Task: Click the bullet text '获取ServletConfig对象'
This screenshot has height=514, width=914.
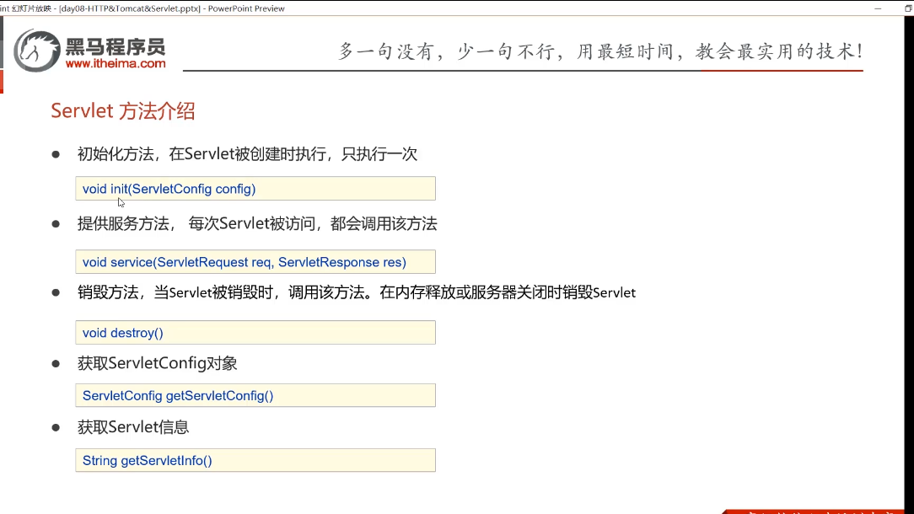Action: [x=158, y=364]
